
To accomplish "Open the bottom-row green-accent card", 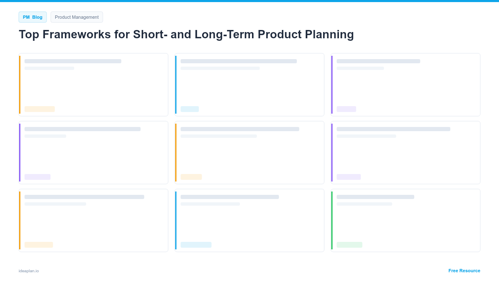I will click(x=405, y=220).
